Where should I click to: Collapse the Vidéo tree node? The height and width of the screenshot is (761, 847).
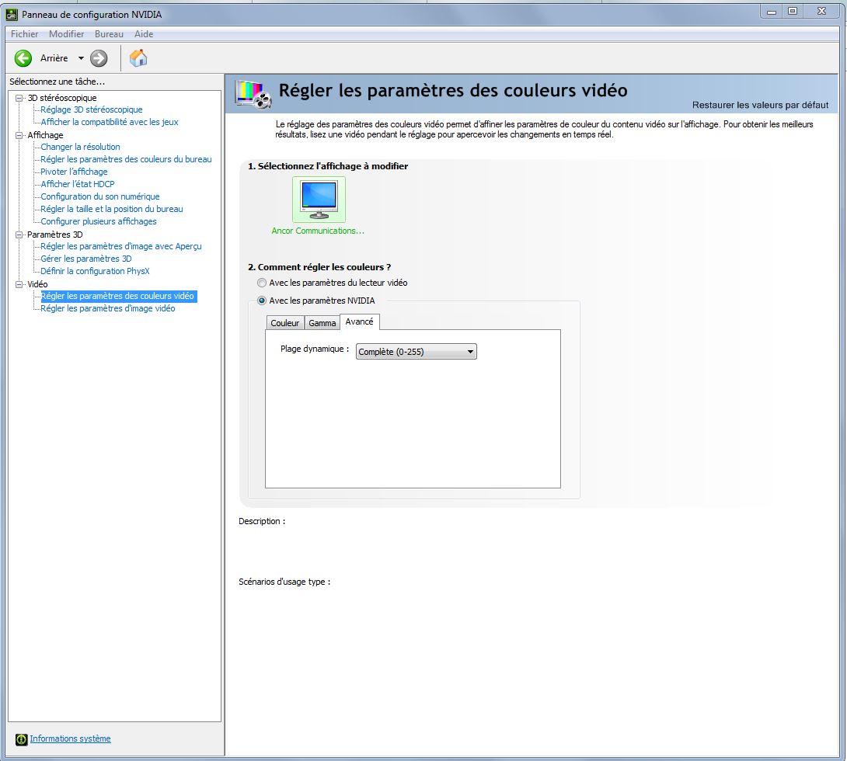click(x=19, y=284)
